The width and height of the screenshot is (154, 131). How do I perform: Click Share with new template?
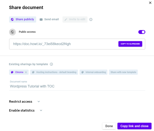123,72
